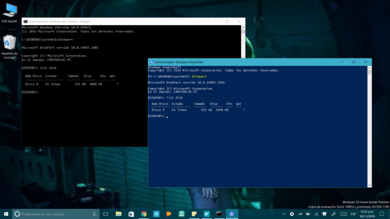Click 'list disk' command in PowerShell window
Image resolution: width=390 pixels, height=219 pixels.
(175, 98)
